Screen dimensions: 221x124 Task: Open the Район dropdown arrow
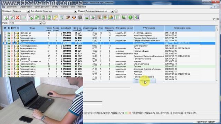[40, 23]
